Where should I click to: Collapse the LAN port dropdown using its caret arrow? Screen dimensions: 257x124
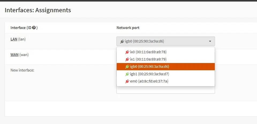coord(210,41)
